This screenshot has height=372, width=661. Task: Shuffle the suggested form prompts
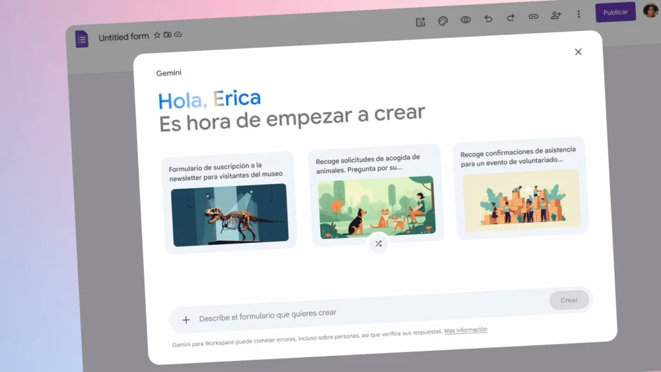378,243
